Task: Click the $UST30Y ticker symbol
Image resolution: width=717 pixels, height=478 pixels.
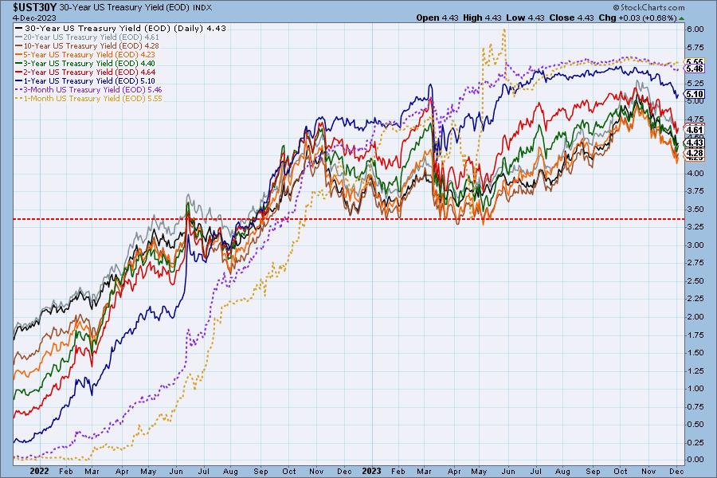Action: pos(35,7)
